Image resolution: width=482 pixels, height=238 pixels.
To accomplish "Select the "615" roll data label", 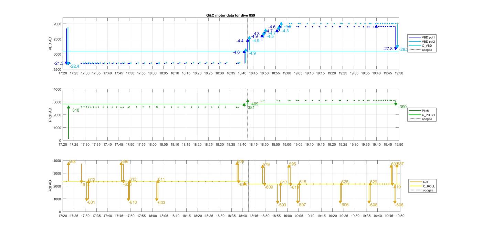I will pos(303,182).
